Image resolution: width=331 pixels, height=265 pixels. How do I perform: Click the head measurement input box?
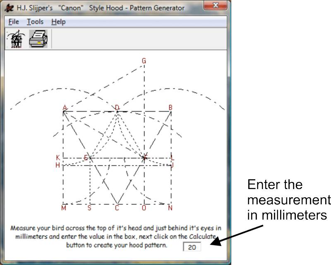[192, 247]
